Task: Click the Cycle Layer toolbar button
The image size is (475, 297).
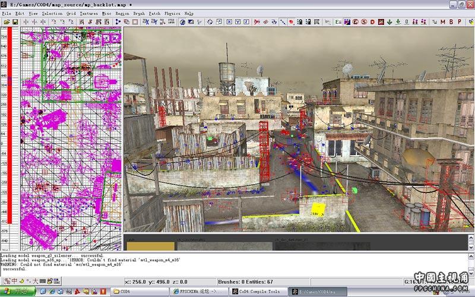Action: point(171,22)
